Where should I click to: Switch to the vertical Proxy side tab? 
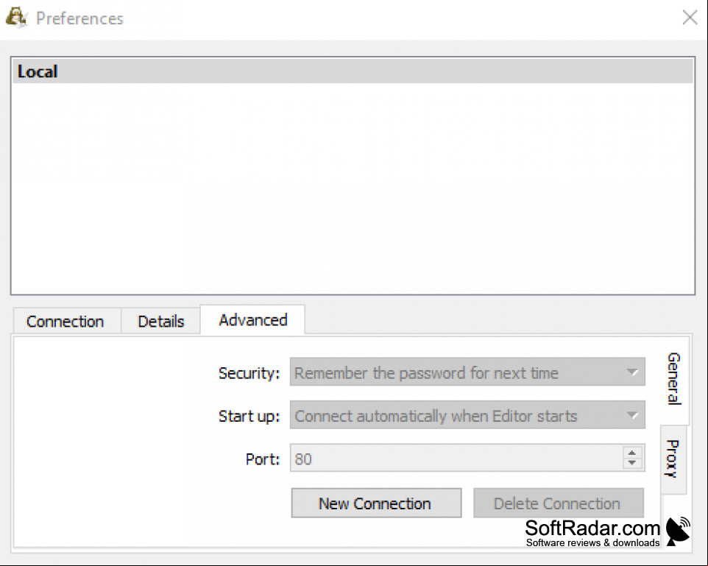coord(673,459)
